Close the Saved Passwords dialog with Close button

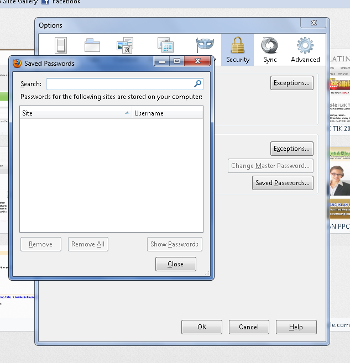[x=176, y=264]
